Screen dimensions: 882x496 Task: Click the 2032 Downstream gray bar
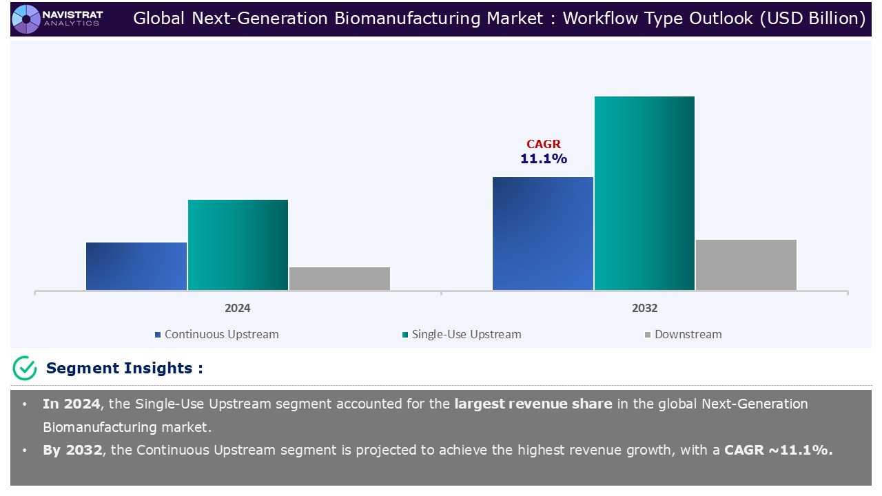coord(746,265)
